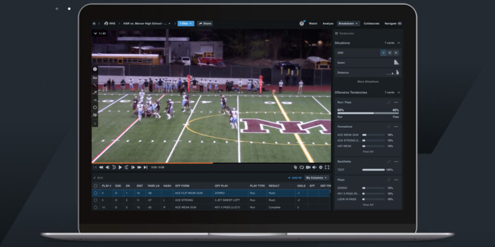Check the row checkbox for ACE STRONG play
495x247 pixels.
point(95,200)
